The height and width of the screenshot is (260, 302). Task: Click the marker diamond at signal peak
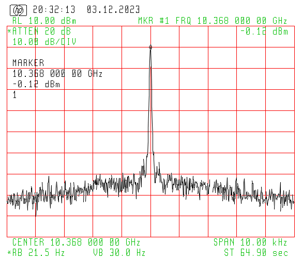pyautogui.click(x=150, y=47)
